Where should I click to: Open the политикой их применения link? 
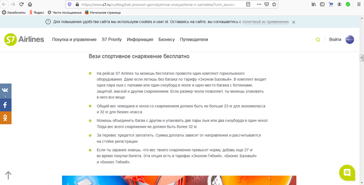click(266, 22)
